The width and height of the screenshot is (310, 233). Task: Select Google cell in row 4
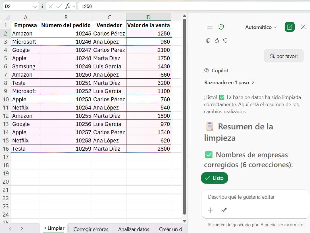26,50
